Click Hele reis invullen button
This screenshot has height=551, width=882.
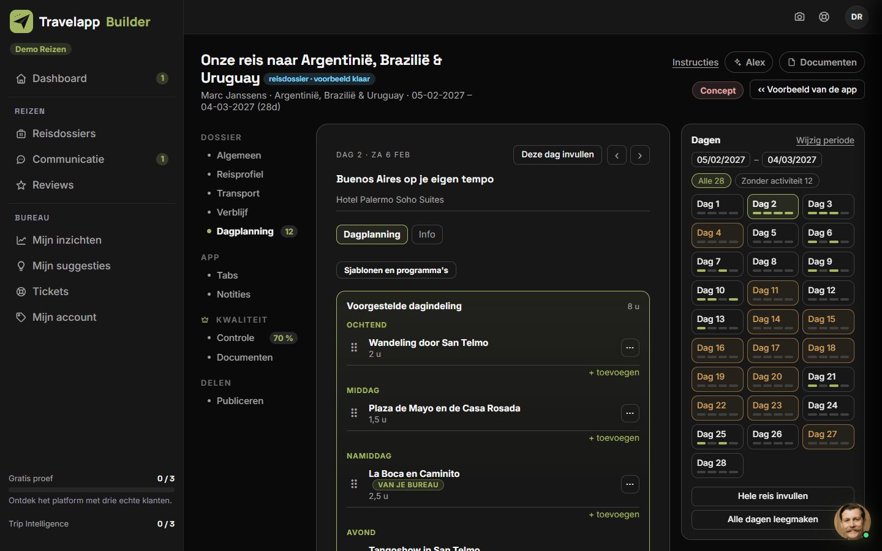(x=773, y=496)
